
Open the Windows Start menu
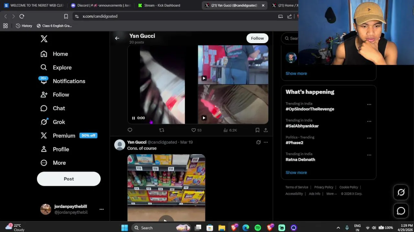coord(125,228)
